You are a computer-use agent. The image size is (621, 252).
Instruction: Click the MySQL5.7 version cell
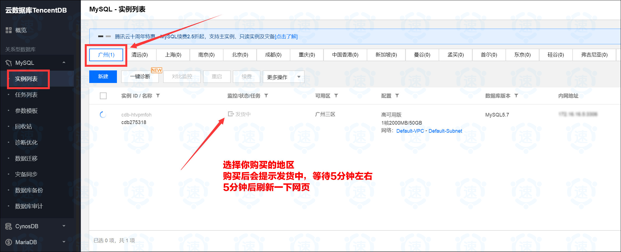click(x=497, y=115)
